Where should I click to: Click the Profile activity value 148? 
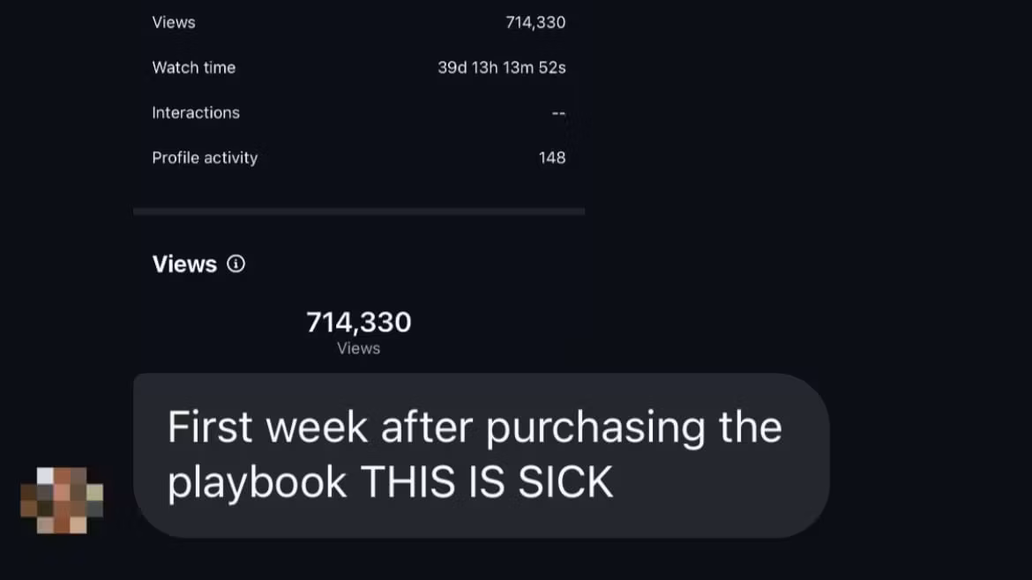point(552,158)
